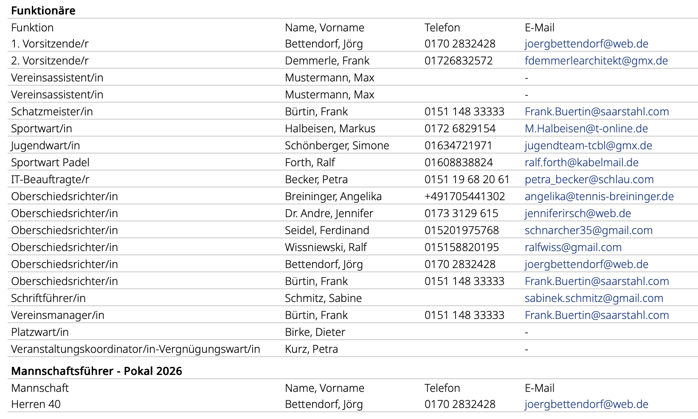Click the Platzwart/in row label
This screenshot has width=698, height=419.
click(x=40, y=332)
